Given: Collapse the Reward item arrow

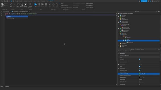Looking at the screenshot, I should tap(124, 40).
